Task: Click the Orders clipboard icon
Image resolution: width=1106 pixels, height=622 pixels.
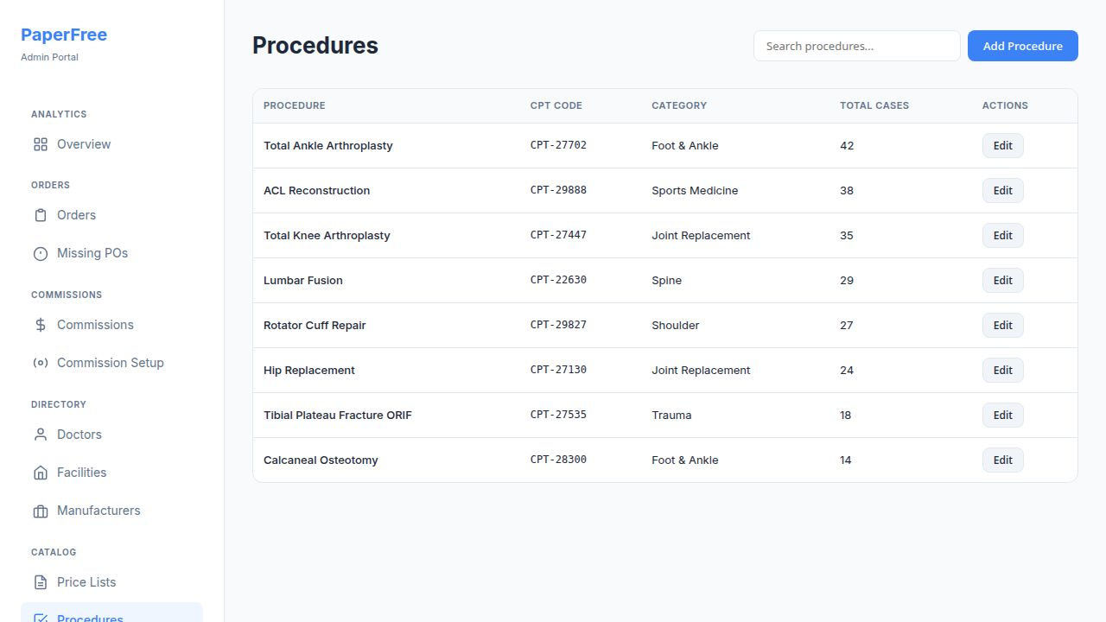Action: pyautogui.click(x=40, y=215)
